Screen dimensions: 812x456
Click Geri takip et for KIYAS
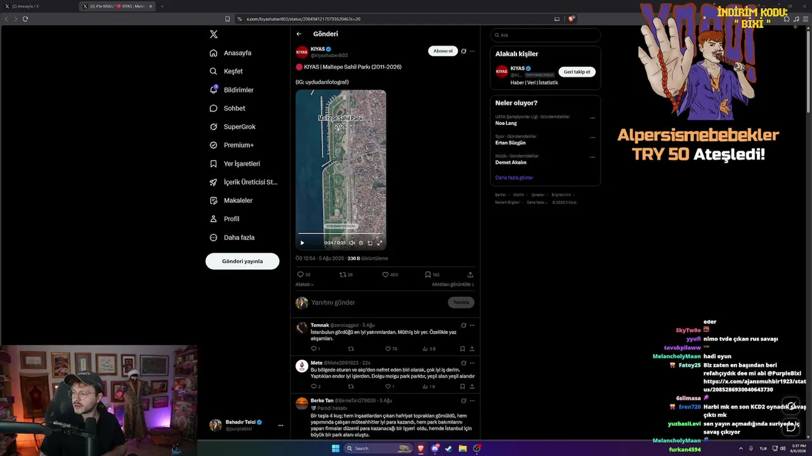pos(577,72)
